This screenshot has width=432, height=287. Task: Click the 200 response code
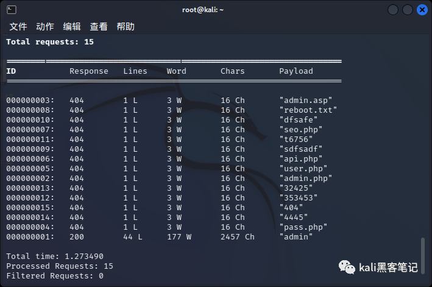pos(77,237)
